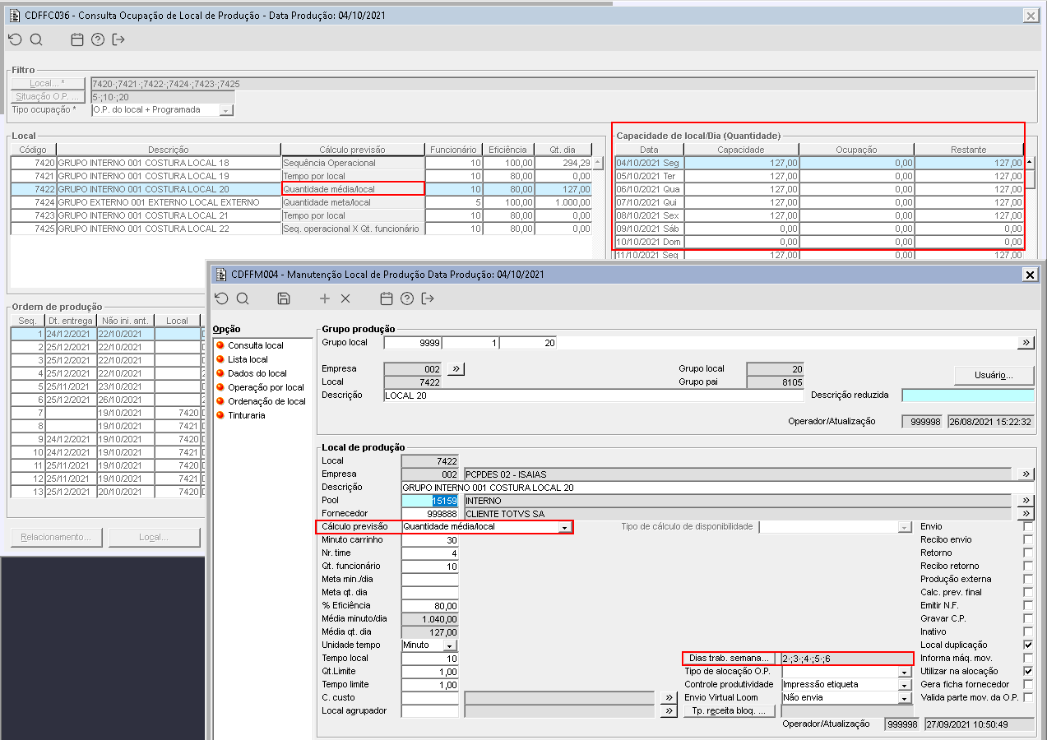Image resolution: width=1047 pixels, height=740 pixels.
Task: Click the CDFFC036 window title document icon
Action: pyautogui.click(x=14, y=15)
